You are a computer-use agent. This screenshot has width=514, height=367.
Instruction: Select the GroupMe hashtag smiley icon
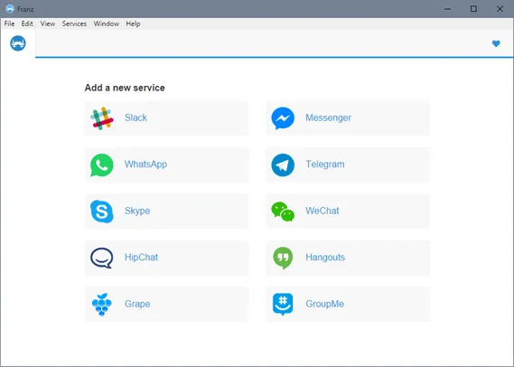(x=283, y=305)
